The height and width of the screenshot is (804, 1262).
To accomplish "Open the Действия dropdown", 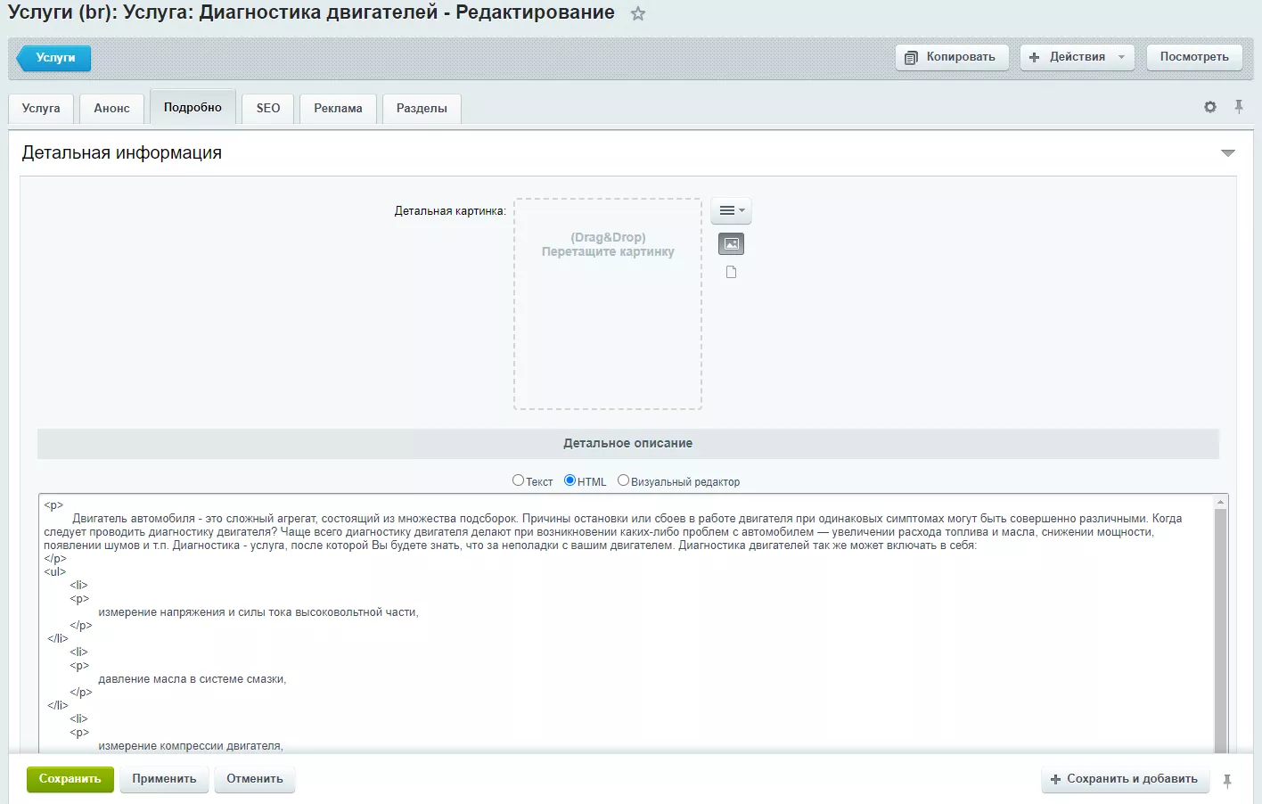I will point(1078,57).
